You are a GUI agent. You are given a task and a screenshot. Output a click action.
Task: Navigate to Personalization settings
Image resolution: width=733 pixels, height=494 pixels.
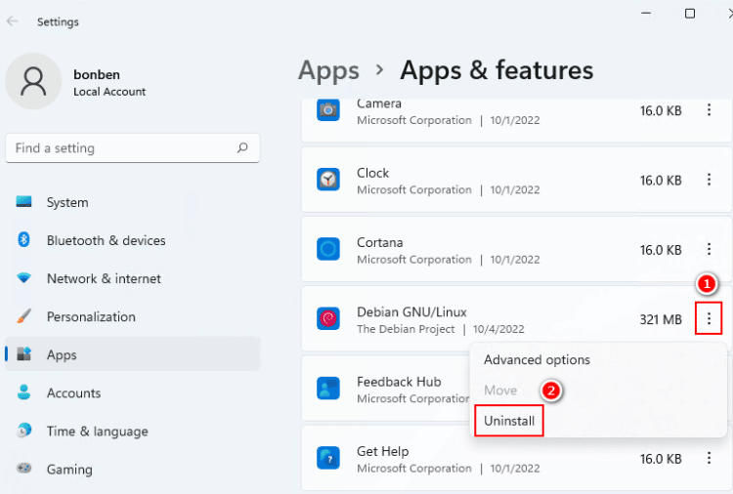[91, 316]
